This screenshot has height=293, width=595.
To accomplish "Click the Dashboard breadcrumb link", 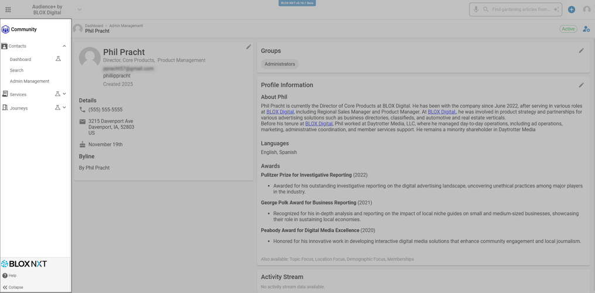I will pyautogui.click(x=94, y=26).
